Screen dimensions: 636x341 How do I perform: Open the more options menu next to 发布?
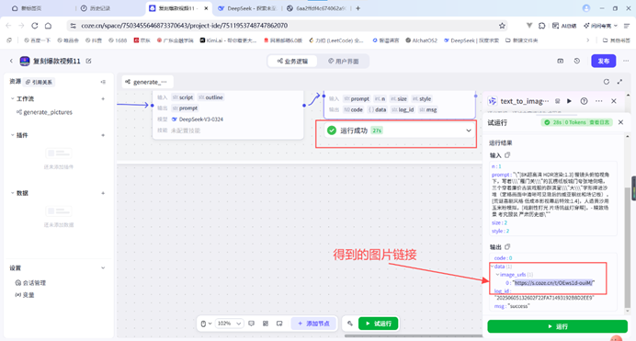626,61
